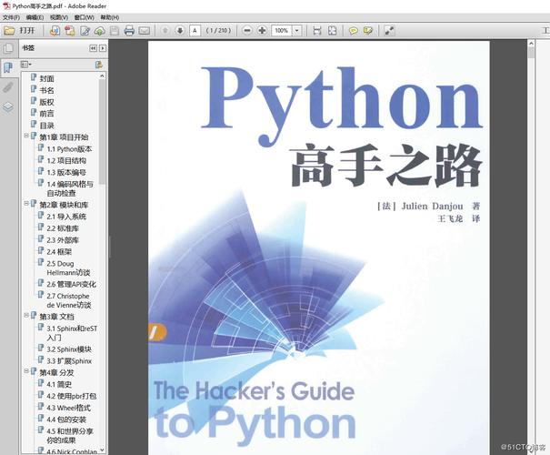
Task: Print the document with printer icon
Action: (129, 31)
